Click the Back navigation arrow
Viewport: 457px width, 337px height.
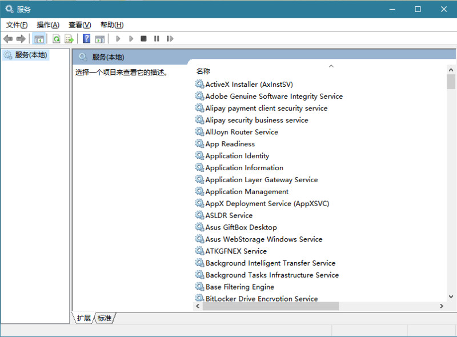[x=8, y=38]
